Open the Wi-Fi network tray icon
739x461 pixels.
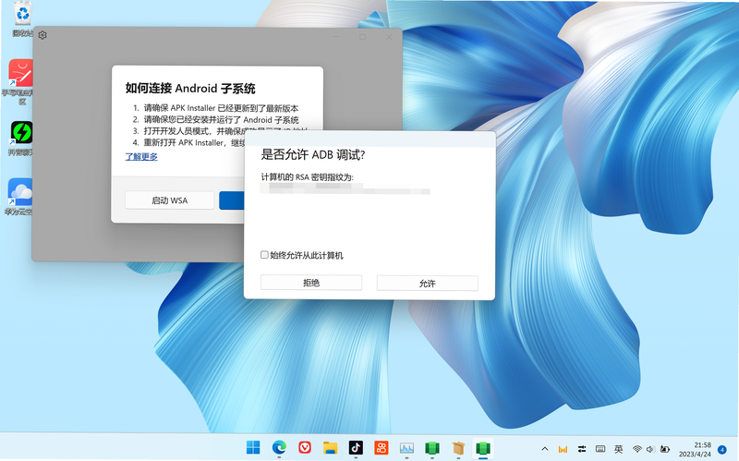coord(637,449)
